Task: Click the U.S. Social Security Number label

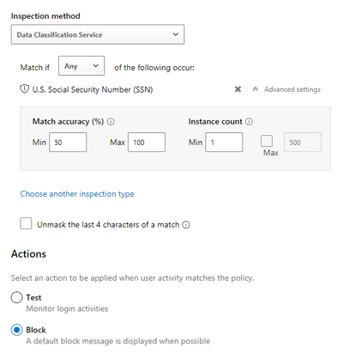Action: click(x=93, y=89)
